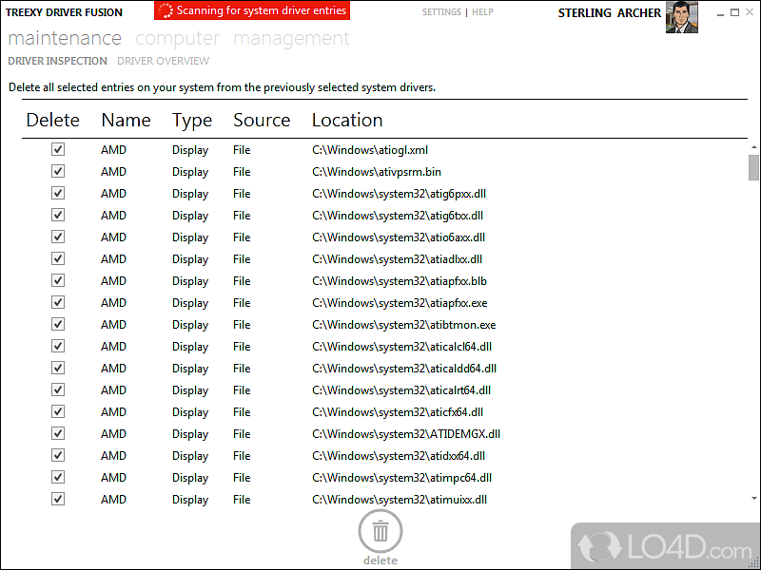The width and height of the screenshot is (761, 570).
Task: Sort the list by Name column
Action: 126,120
